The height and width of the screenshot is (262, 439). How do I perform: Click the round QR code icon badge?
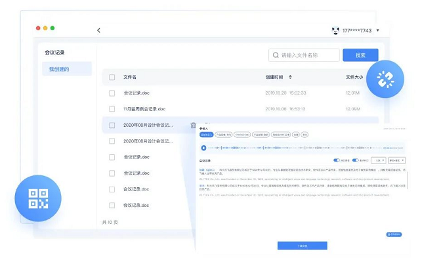pos(38,198)
